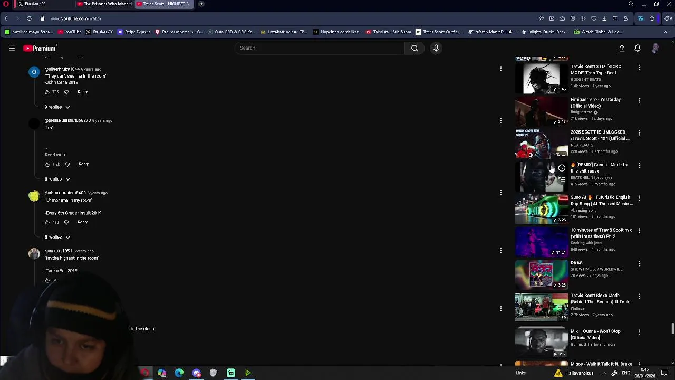
Task: Expand 6 replies under @pleasejustshutup6270
Action: coord(57,179)
